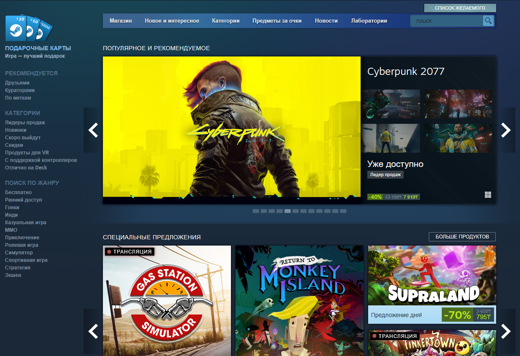Click ТРАНСЛЯЦИЯ badge on Gas Station Simulator

[x=130, y=251]
